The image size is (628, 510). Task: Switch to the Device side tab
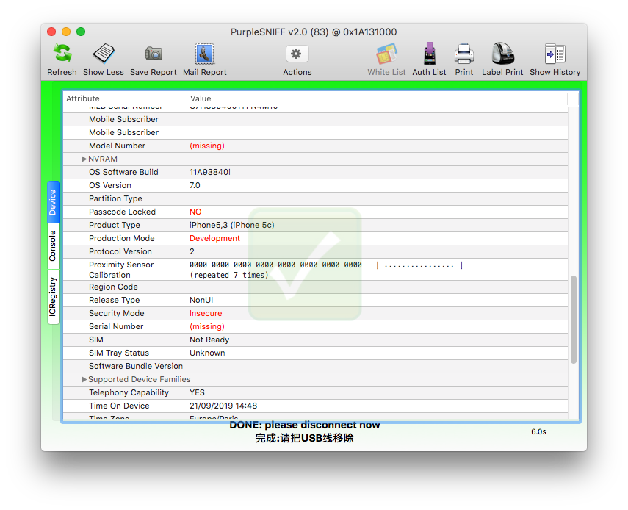(x=54, y=202)
